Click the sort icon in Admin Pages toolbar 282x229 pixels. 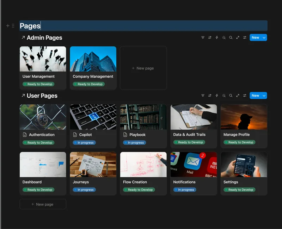[210, 38]
